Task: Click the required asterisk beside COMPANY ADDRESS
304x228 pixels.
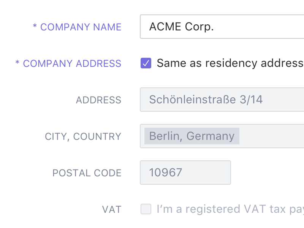Action: click(17, 63)
